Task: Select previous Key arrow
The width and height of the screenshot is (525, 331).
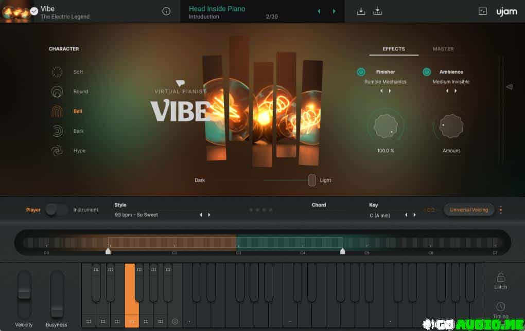Action: 406,215
